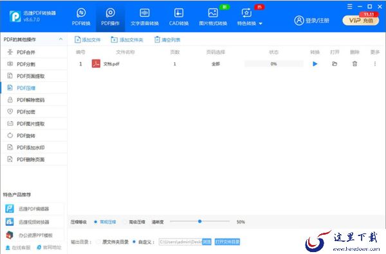
Task: Open the 办公资源PPT模板 product recommendation
Action: click(x=33, y=235)
